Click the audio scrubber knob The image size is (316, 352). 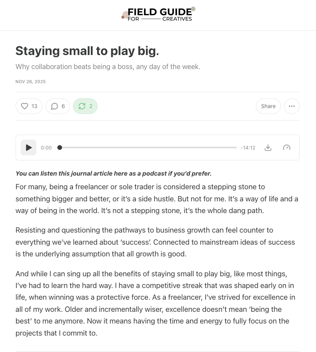pyautogui.click(x=60, y=148)
